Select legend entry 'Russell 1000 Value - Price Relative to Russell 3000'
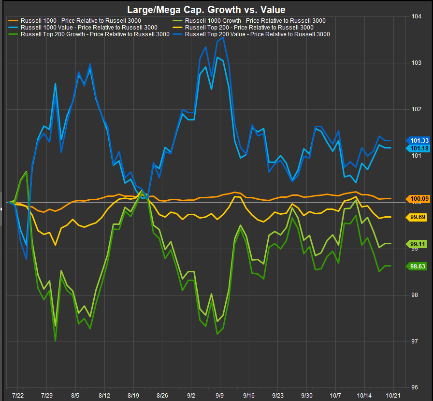433x401 pixels. click(89, 28)
